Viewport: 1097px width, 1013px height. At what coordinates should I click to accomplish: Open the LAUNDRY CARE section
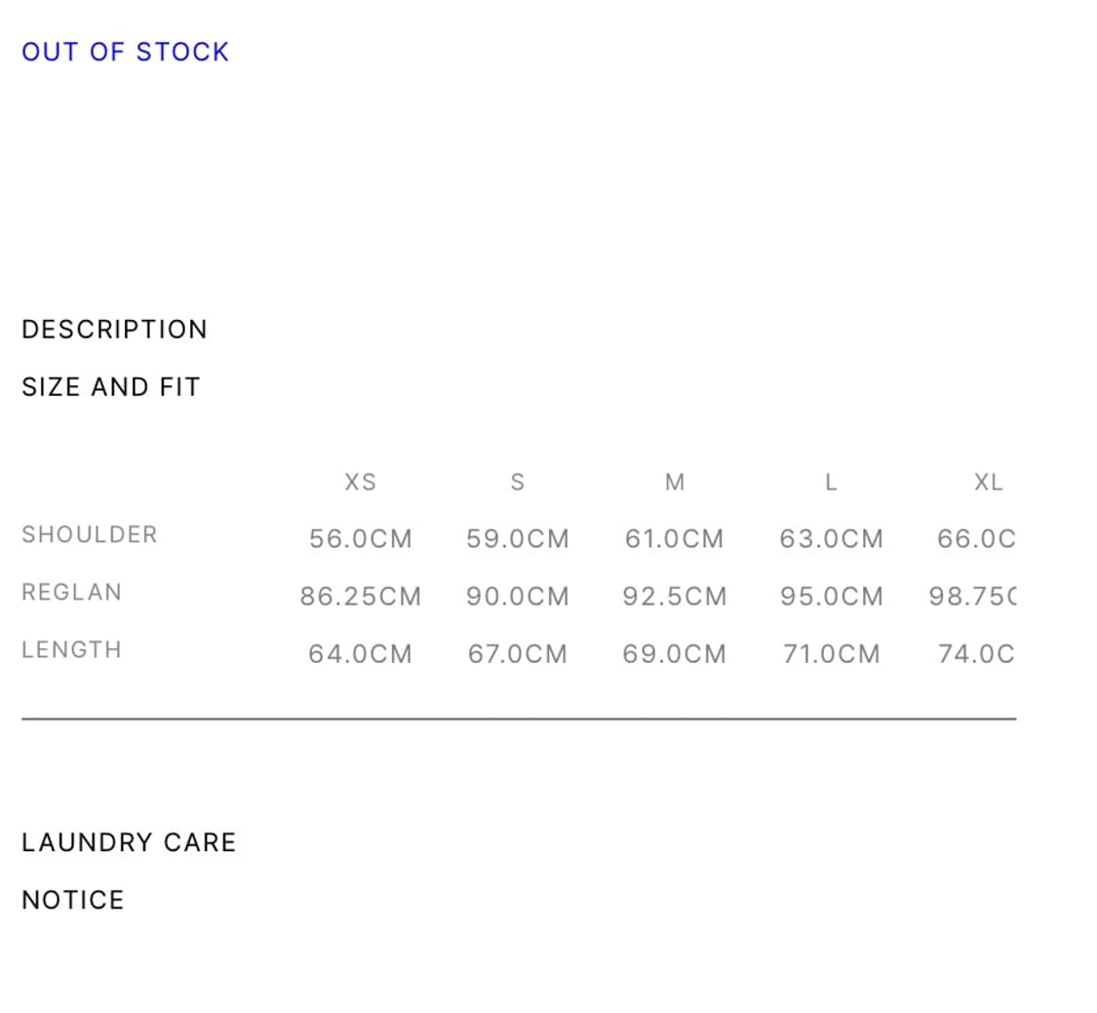129,842
